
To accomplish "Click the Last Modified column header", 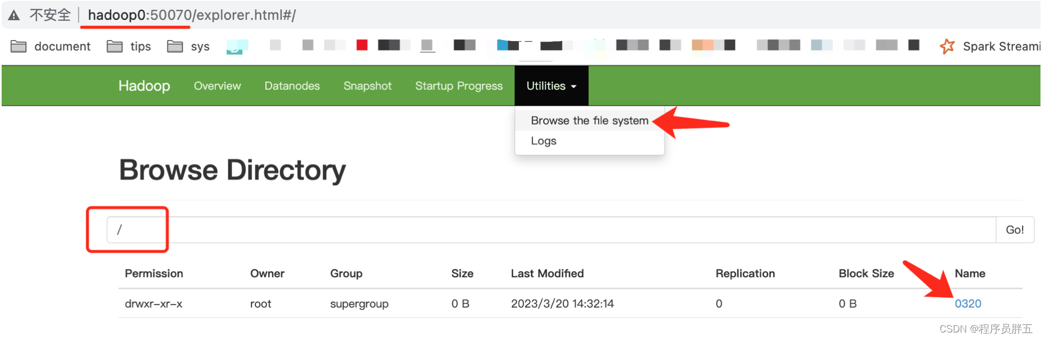I will tap(547, 273).
